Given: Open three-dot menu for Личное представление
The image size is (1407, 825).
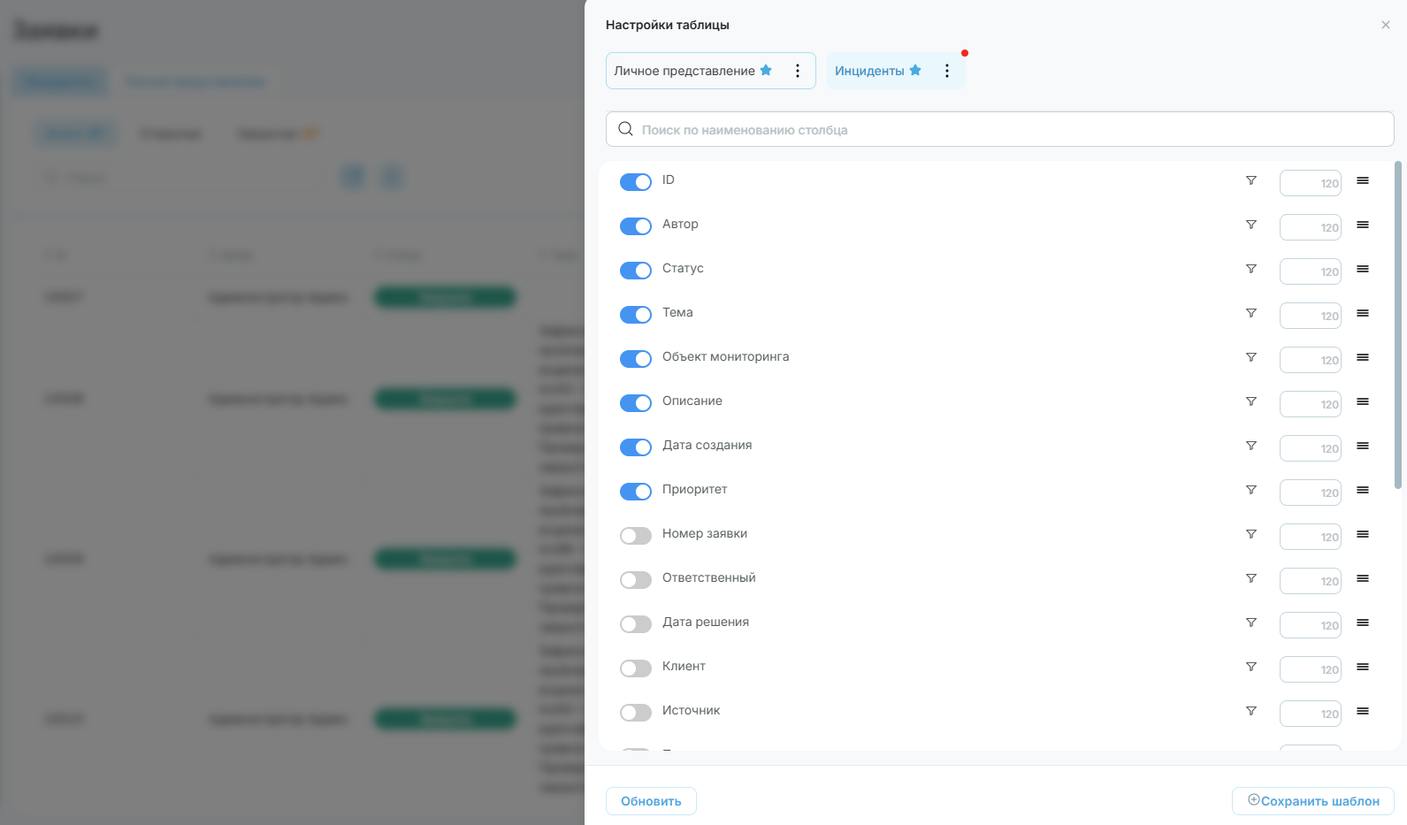Looking at the screenshot, I should (x=798, y=71).
